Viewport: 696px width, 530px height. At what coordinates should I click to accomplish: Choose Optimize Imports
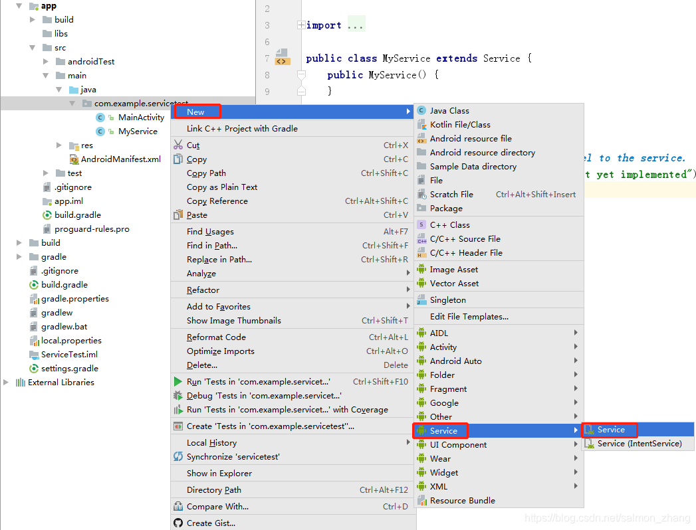point(292,351)
